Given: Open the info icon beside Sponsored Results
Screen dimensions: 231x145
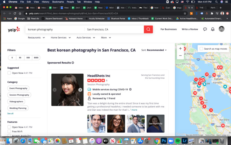Looking at the screenshot, I should 73,63.
